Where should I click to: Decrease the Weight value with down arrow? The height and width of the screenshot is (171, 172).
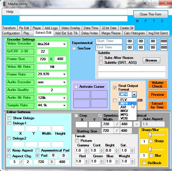coord(132,163)
